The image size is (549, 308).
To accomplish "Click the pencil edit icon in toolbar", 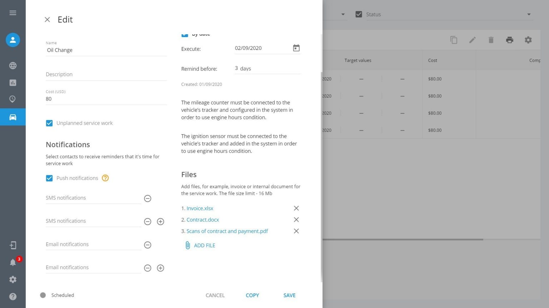I will 473,40.
